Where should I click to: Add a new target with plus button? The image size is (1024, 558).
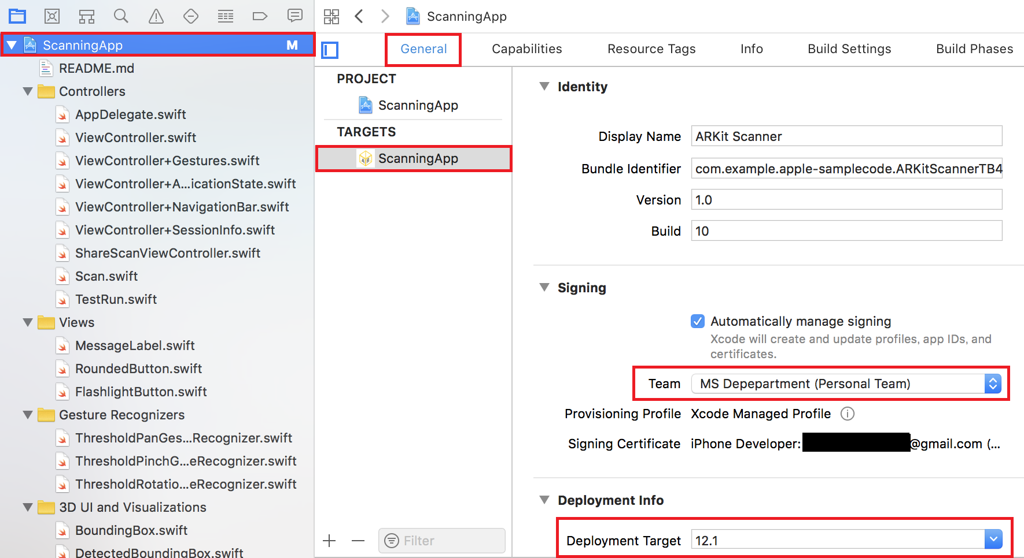(x=329, y=541)
